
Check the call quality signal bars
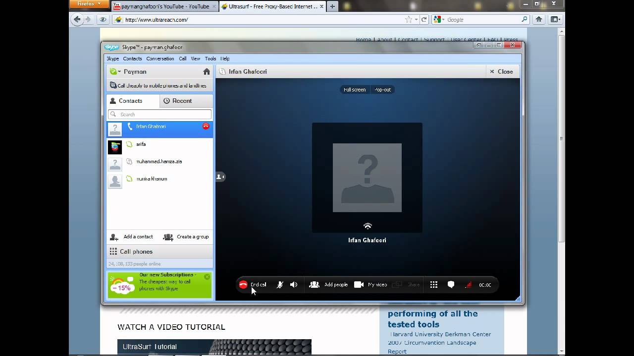click(468, 285)
